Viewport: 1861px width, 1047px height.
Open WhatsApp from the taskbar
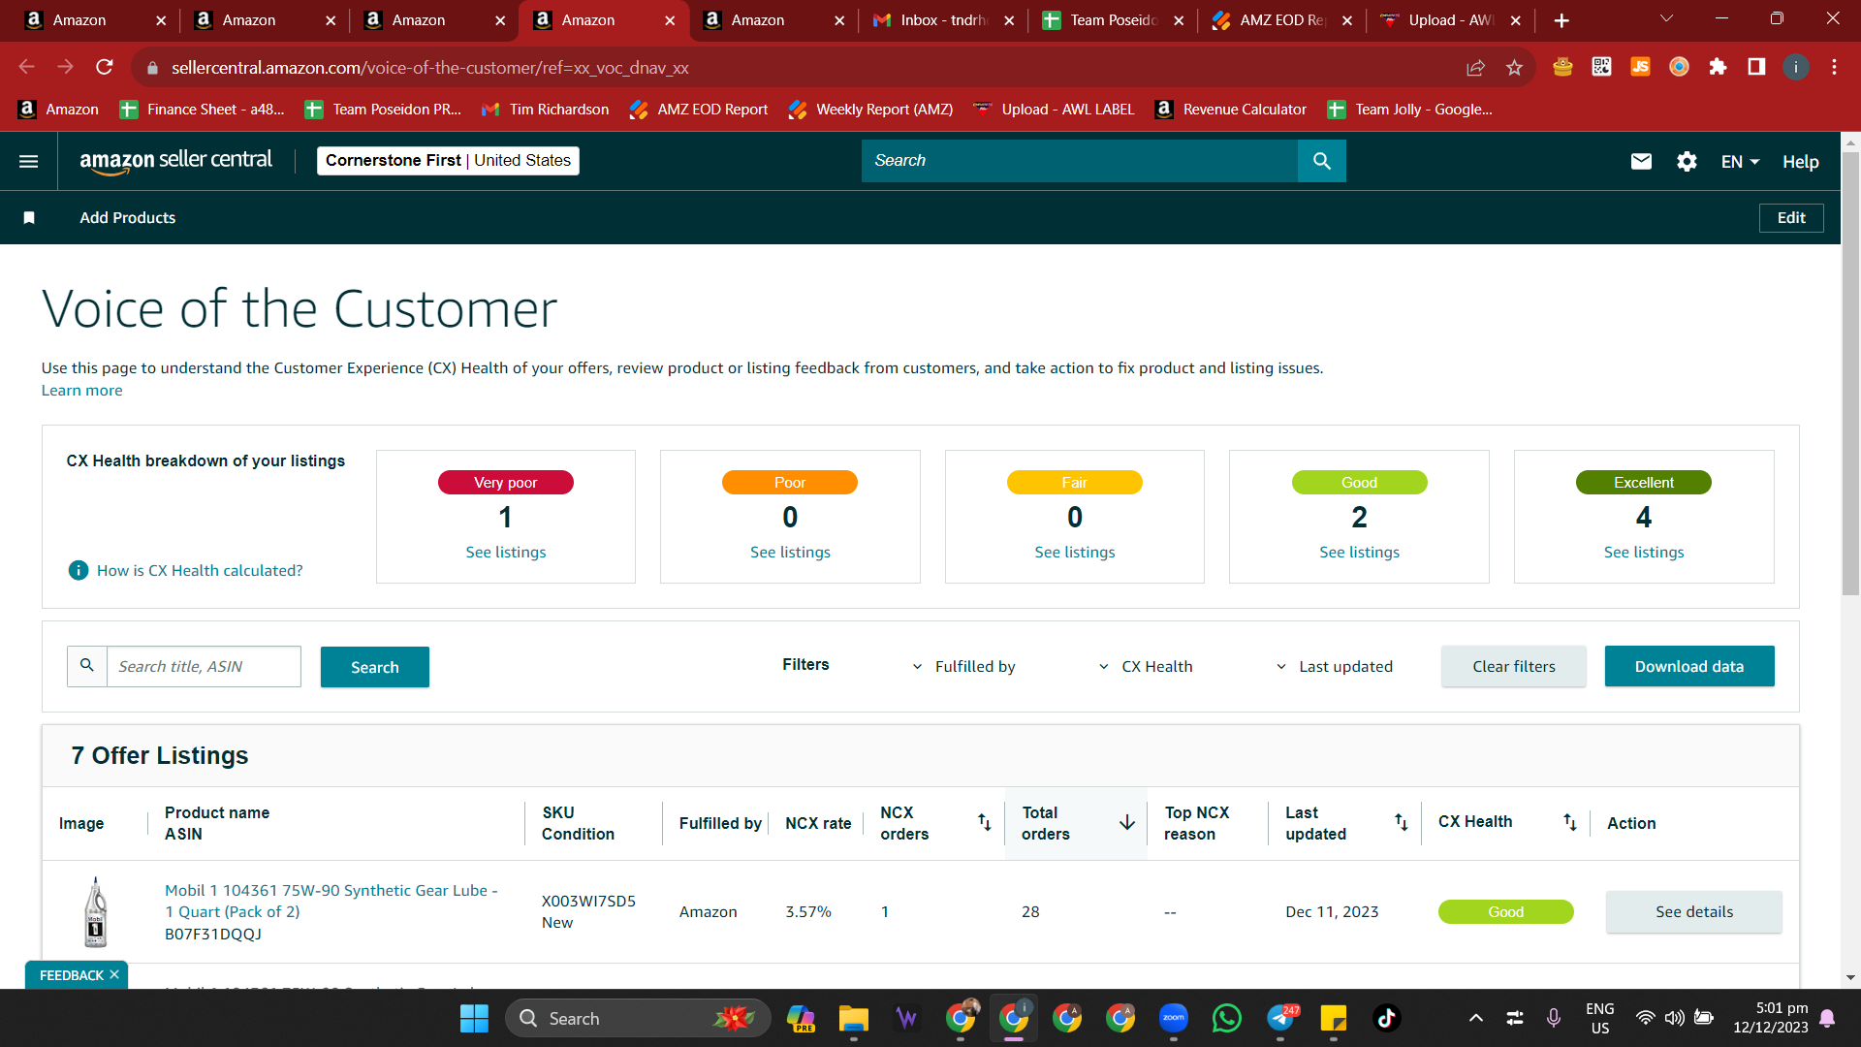click(x=1226, y=1018)
